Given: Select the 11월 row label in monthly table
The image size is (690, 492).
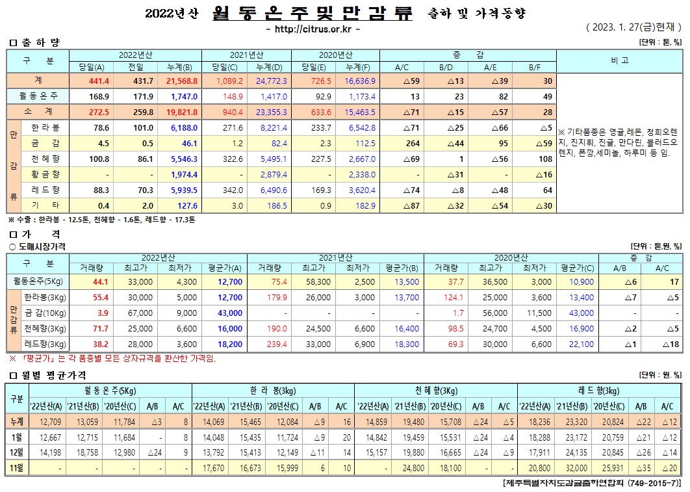Looking at the screenshot, I should [17, 467].
